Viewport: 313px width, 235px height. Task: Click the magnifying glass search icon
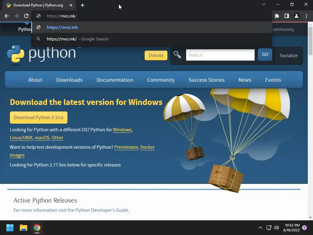click(x=177, y=54)
